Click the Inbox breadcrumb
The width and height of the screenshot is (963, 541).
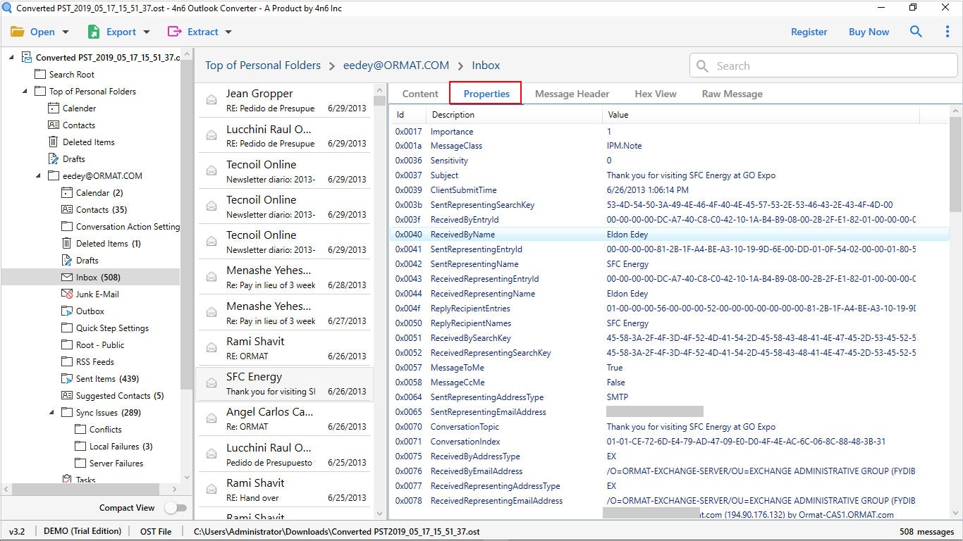[x=486, y=66]
